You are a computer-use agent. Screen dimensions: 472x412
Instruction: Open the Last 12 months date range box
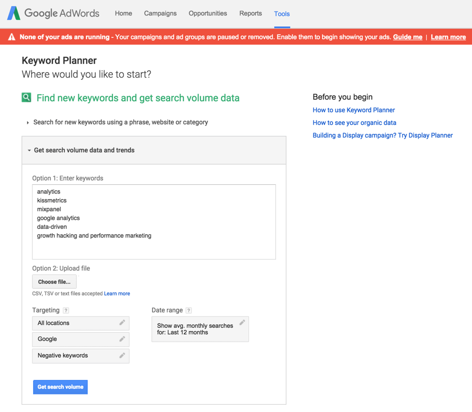[200, 329]
